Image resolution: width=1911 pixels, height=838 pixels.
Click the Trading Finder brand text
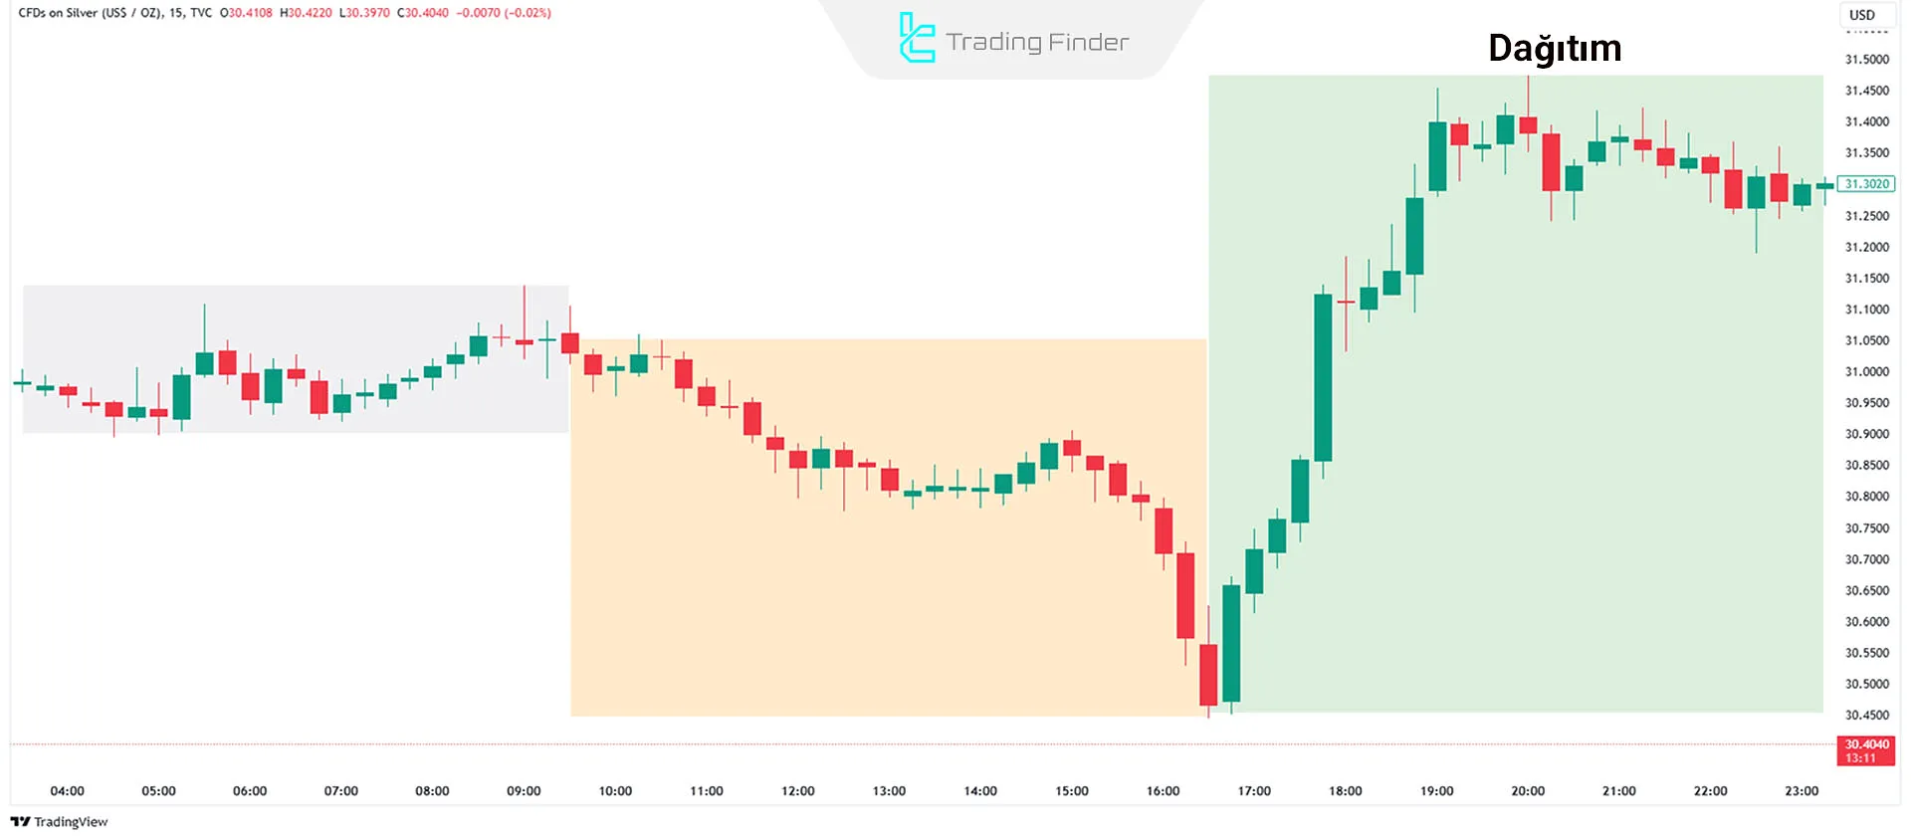[x=1037, y=42]
